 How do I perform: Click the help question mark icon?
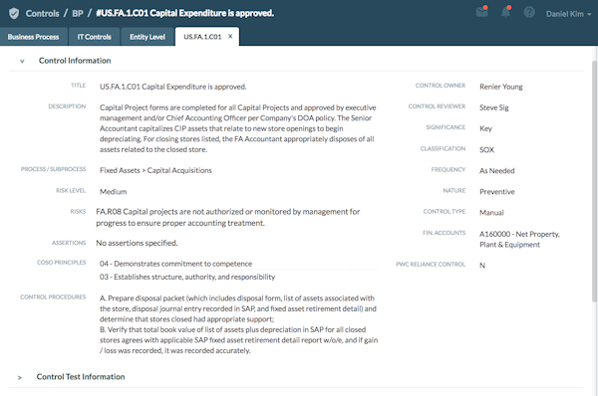pyautogui.click(x=529, y=12)
